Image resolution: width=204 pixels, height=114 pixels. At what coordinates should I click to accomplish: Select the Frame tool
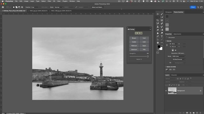pyautogui.click(x=162, y=20)
